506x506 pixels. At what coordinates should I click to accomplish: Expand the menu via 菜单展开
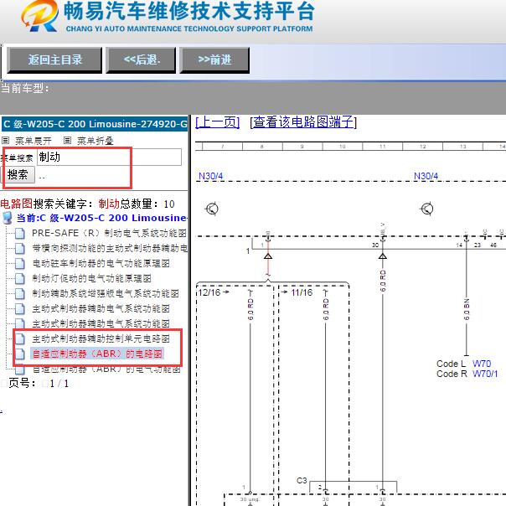point(34,141)
